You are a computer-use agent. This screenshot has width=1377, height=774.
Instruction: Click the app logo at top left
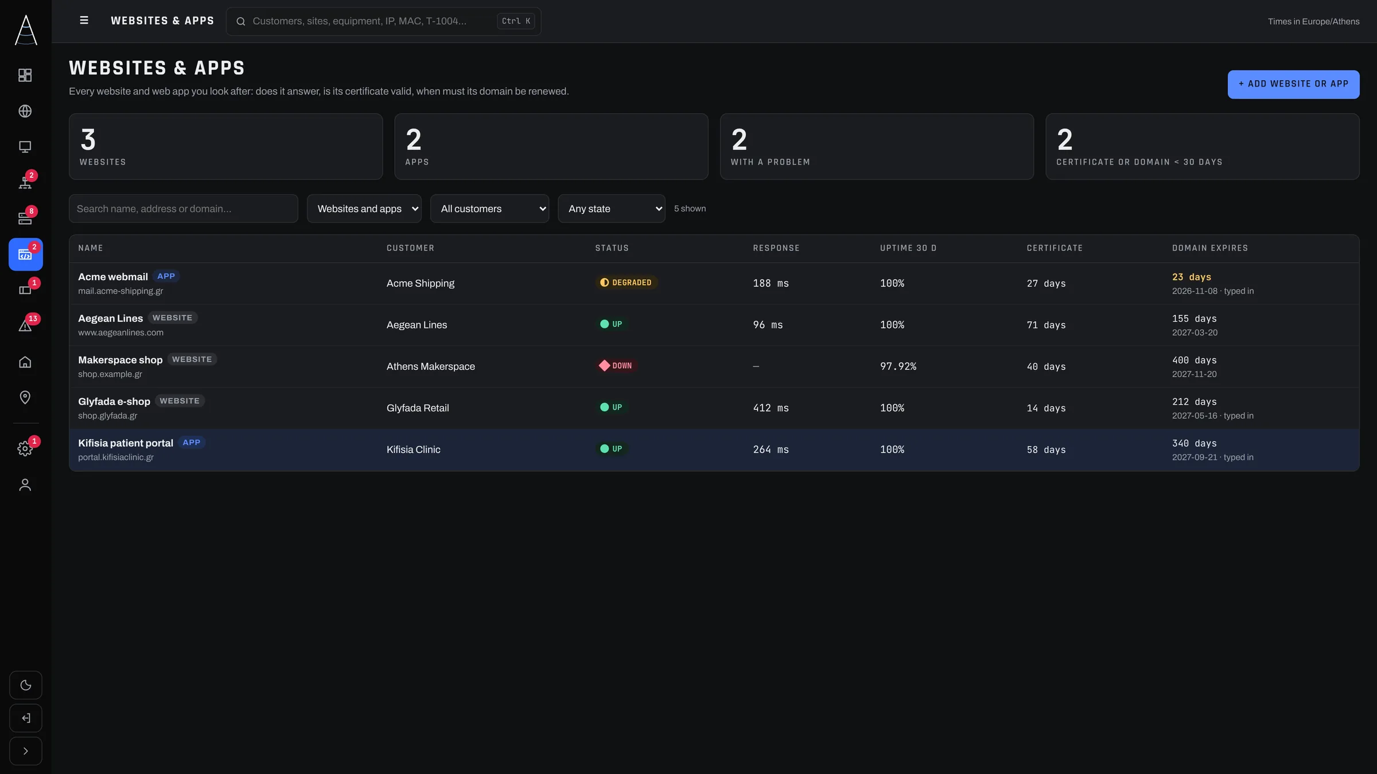pyautogui.click(x=26, y=30)
